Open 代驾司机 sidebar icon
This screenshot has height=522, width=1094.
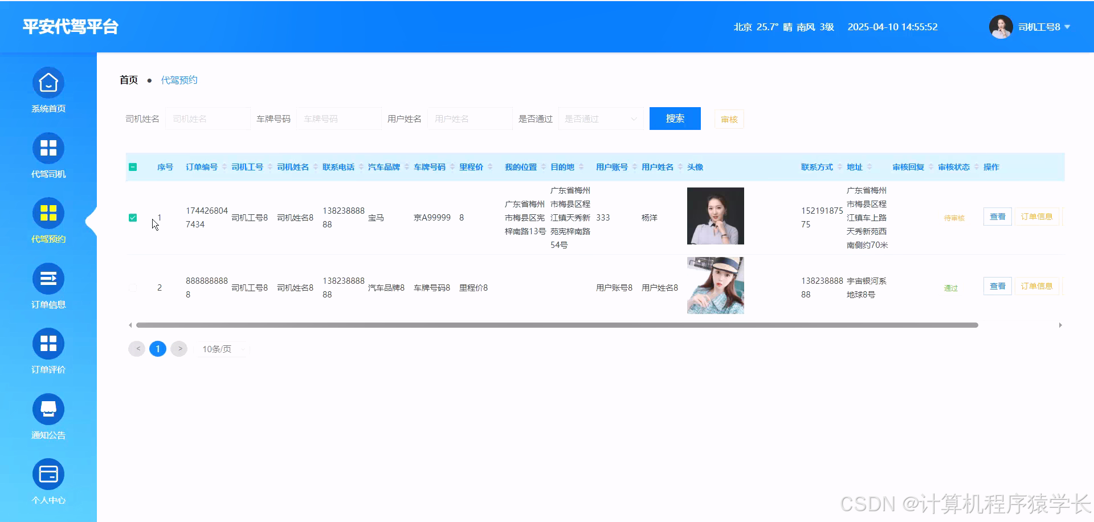48,148
